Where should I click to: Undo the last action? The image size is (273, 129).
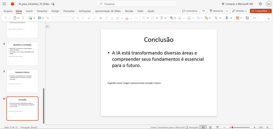6,18
